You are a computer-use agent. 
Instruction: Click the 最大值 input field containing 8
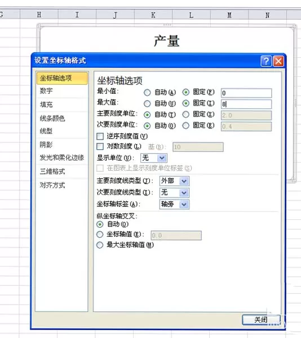(x=246, y=105)
